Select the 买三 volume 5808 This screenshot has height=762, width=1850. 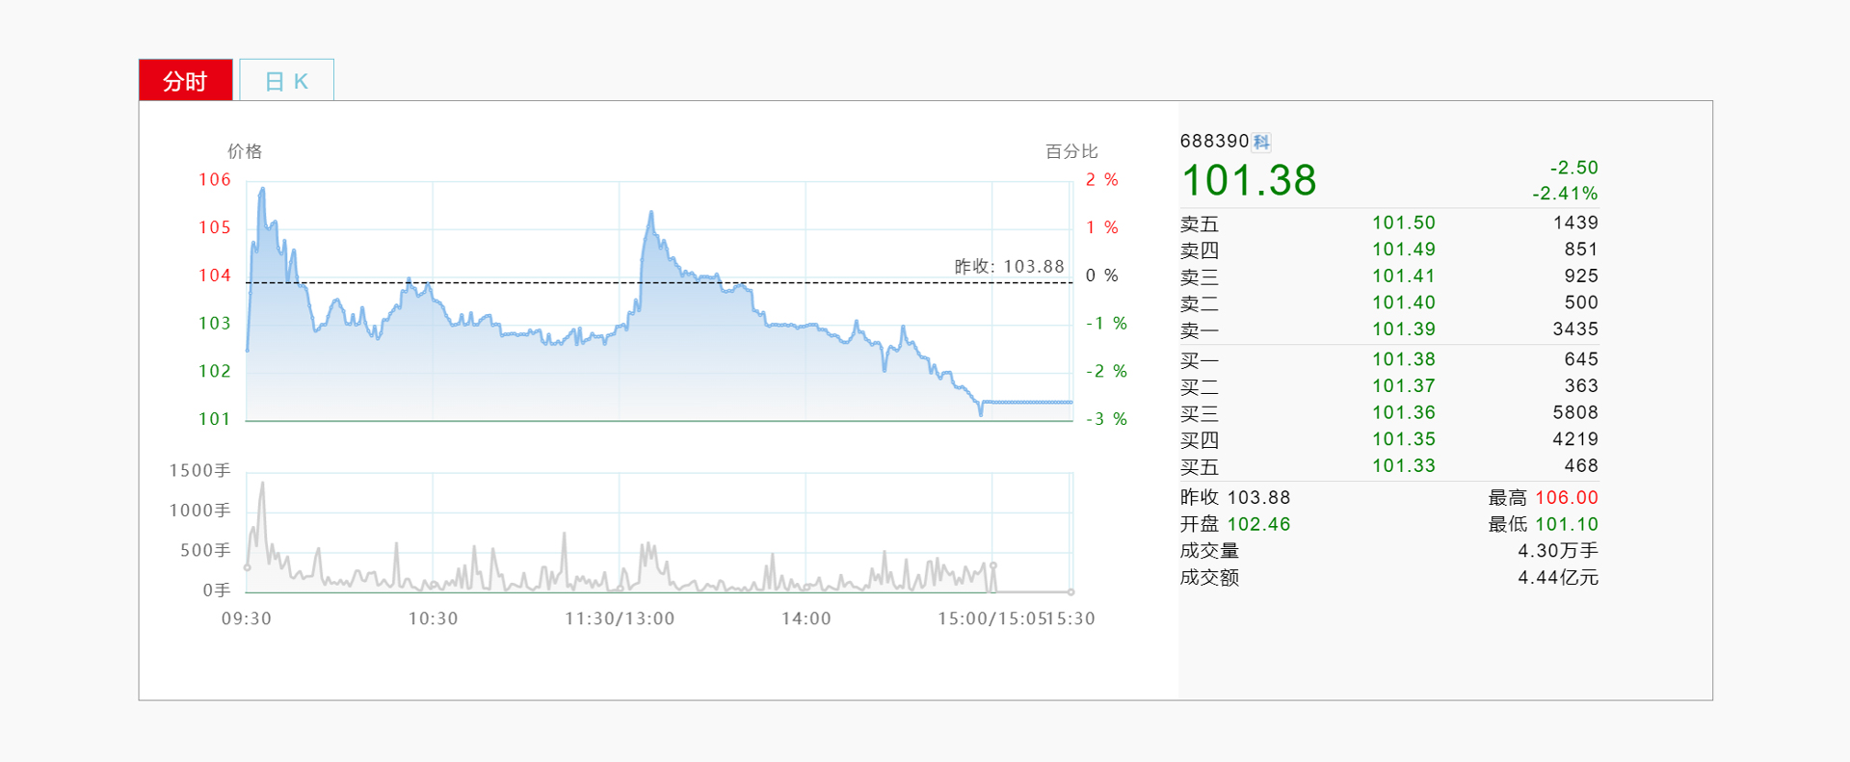tap(1576, 412)
